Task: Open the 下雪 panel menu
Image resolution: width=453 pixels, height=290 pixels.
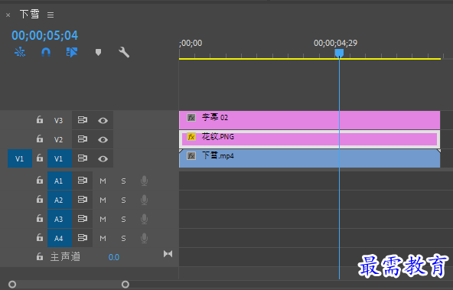Action: [51, 15]
